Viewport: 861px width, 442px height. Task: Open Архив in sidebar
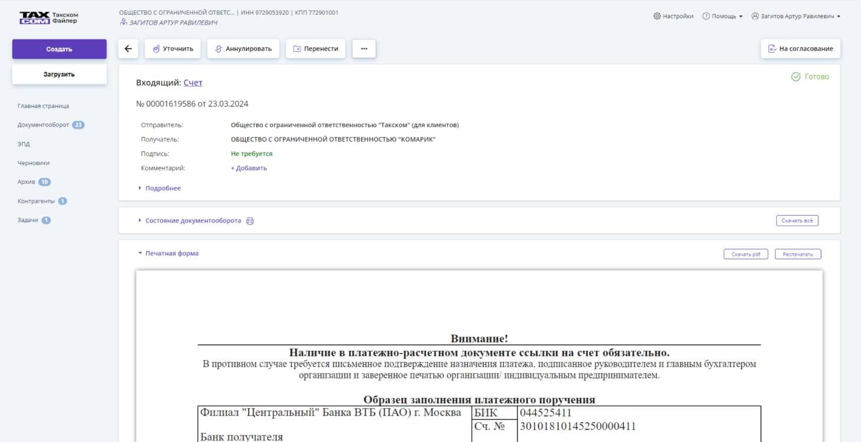[x=27, y=182]
